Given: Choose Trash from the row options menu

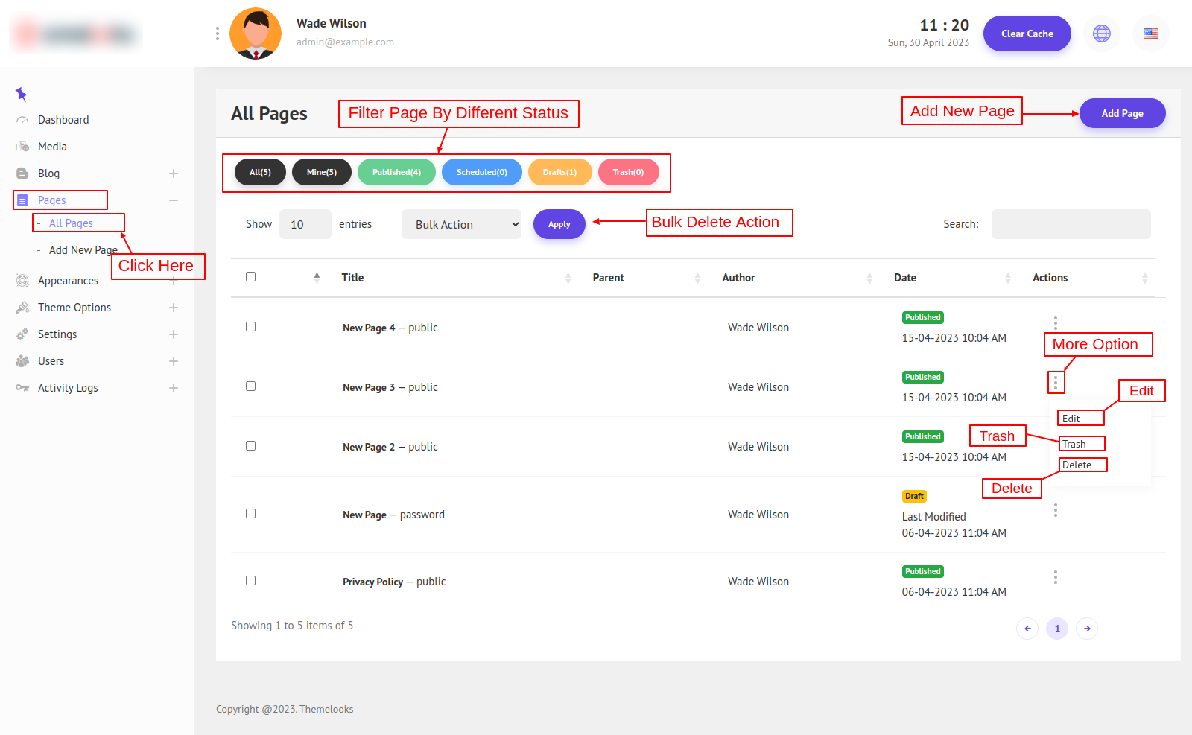Looking at the screenshot, I should (1074, 444).
